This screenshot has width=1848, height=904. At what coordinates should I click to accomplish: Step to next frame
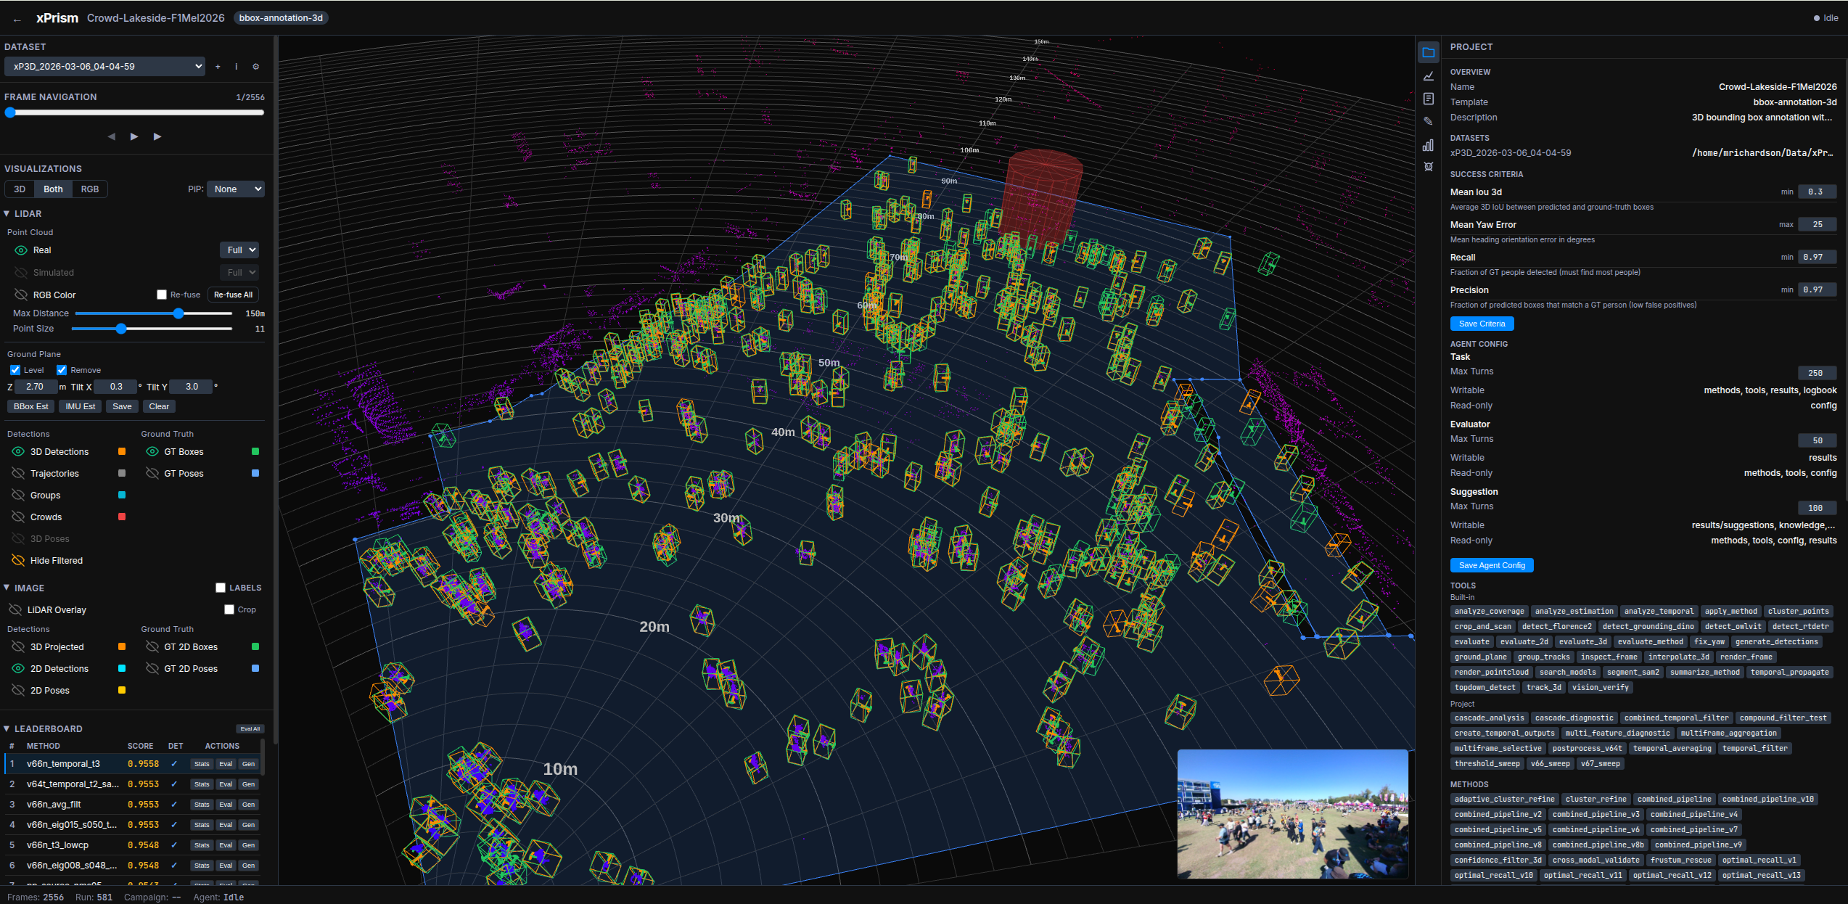click(157, 136)
